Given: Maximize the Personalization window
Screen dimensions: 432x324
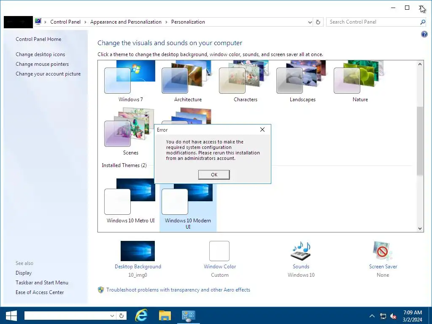Looking at the screenshot, I should [407, 8].
